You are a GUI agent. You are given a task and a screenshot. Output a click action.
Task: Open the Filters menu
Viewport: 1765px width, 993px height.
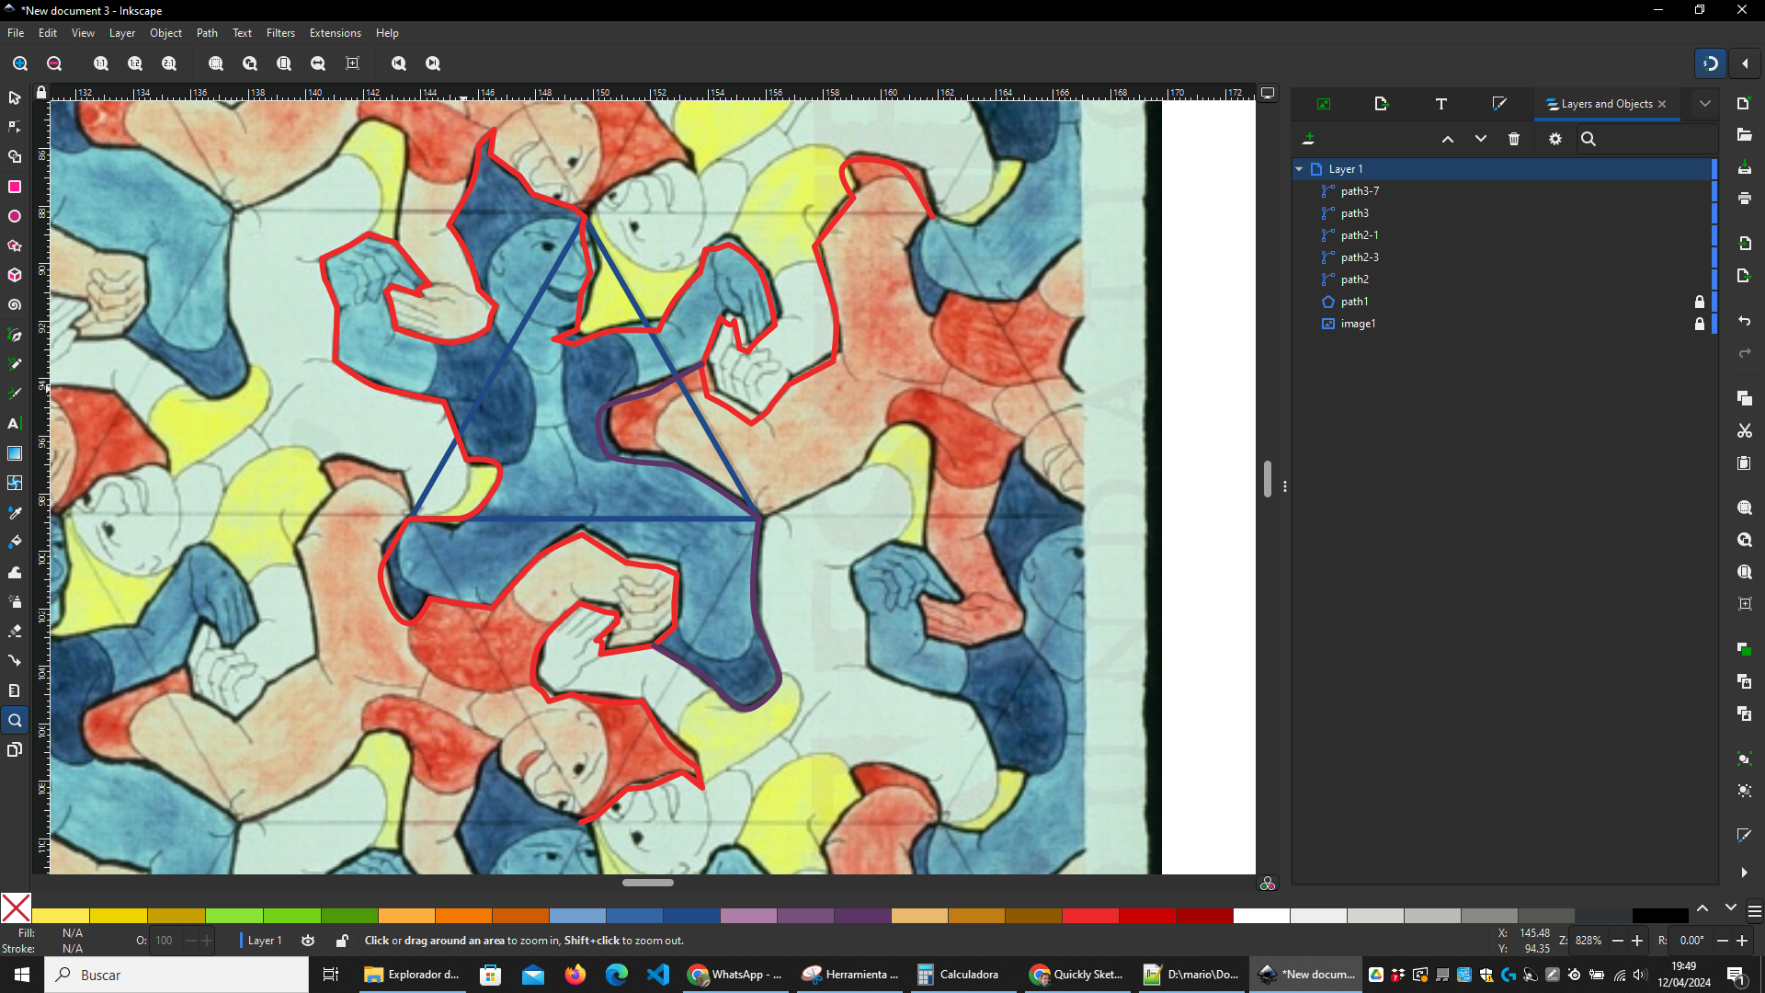[280, 33]
